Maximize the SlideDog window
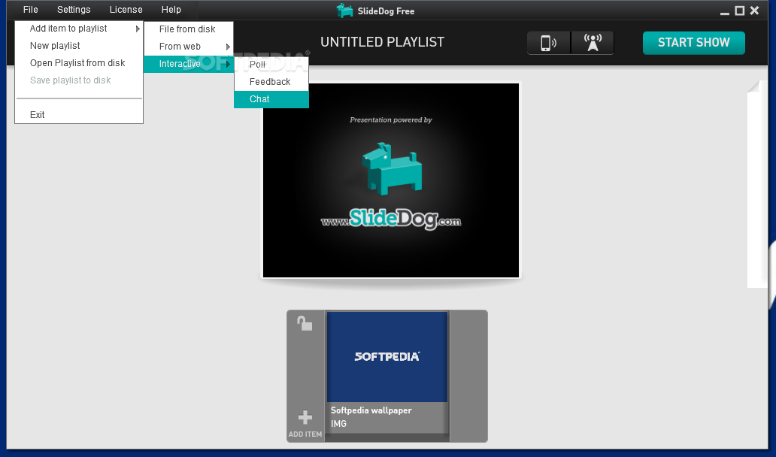Image resolution: width=776 pixels, height=457 pixels. tap(739, 11)
